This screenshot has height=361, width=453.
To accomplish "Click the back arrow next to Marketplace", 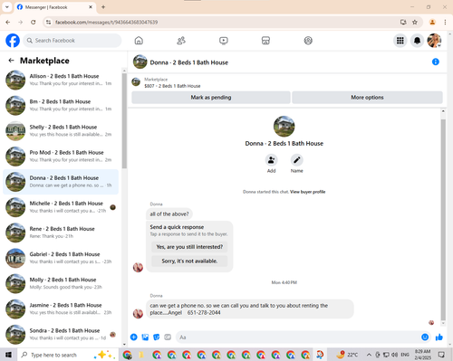I will coord(11,61).
